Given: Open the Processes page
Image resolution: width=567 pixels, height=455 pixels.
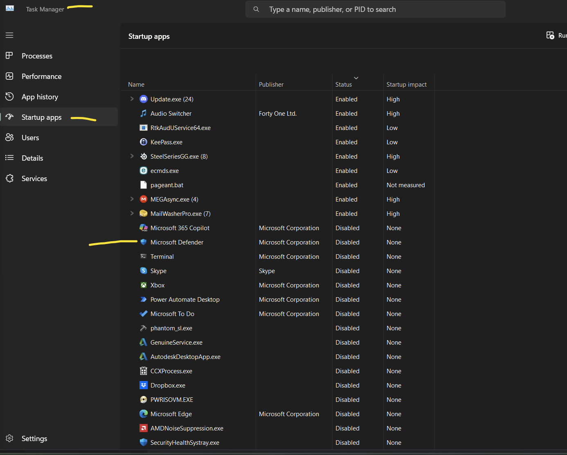Looking at the screenshot, I should click(37, 56).
